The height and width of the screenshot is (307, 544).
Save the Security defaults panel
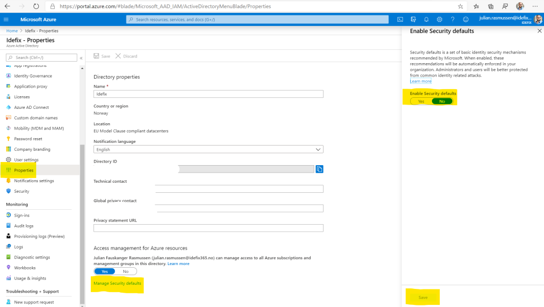point(423,297)
